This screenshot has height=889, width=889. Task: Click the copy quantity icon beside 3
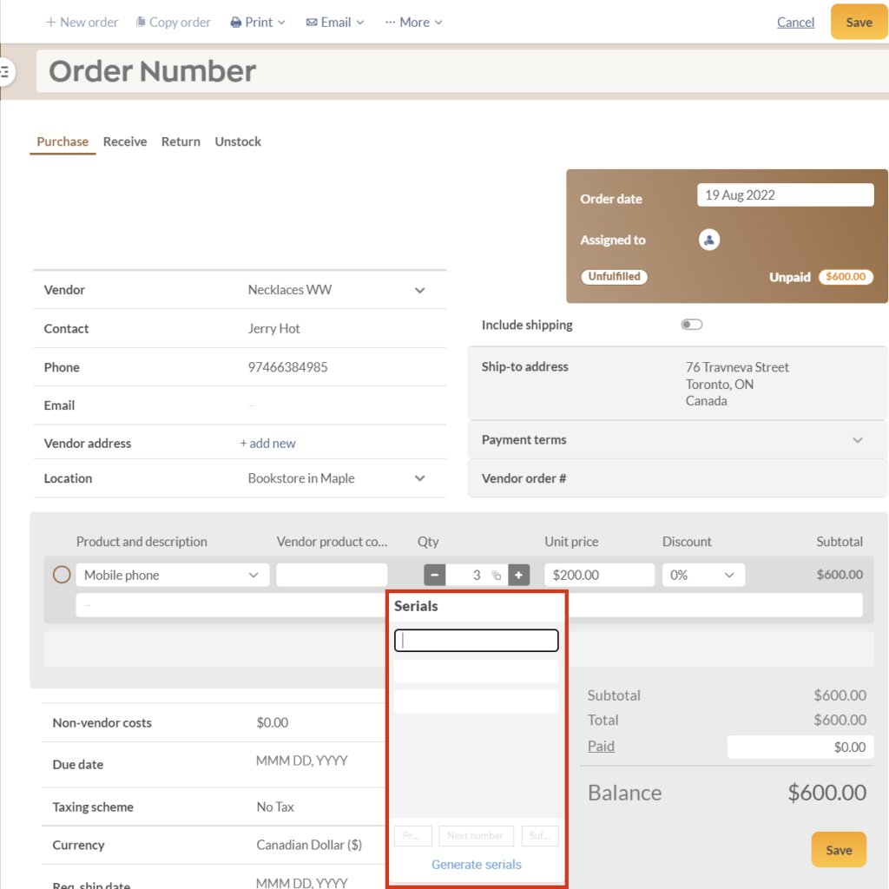496,574
